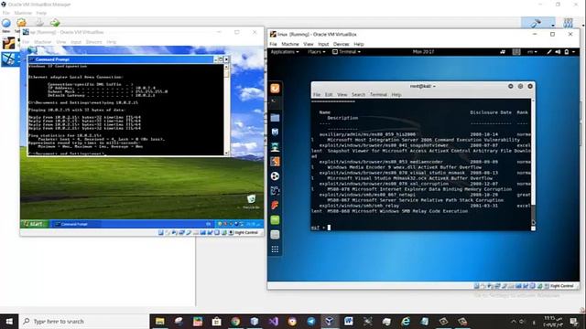Image resolution: width=586 pixels, height=329 pixels.
Task: Open Input menu in linux VM window
Action: coord(323,44)
